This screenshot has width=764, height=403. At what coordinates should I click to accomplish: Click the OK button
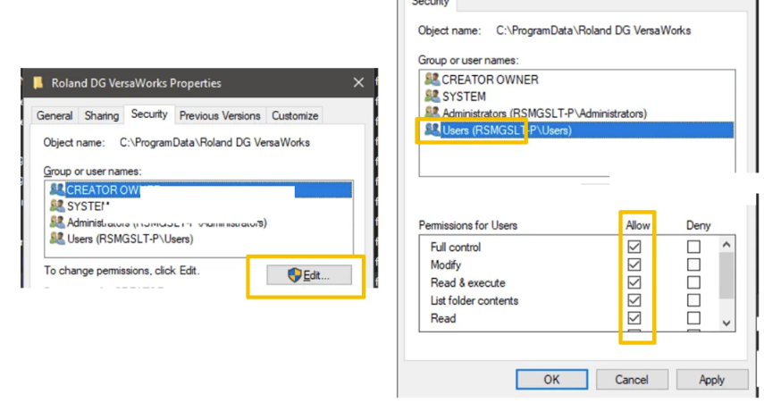tap(551, 380)
